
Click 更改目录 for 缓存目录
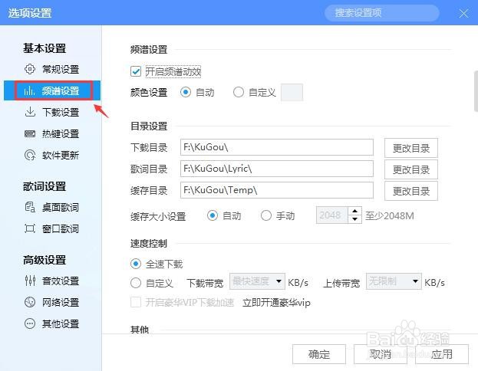tap(411, 191)
